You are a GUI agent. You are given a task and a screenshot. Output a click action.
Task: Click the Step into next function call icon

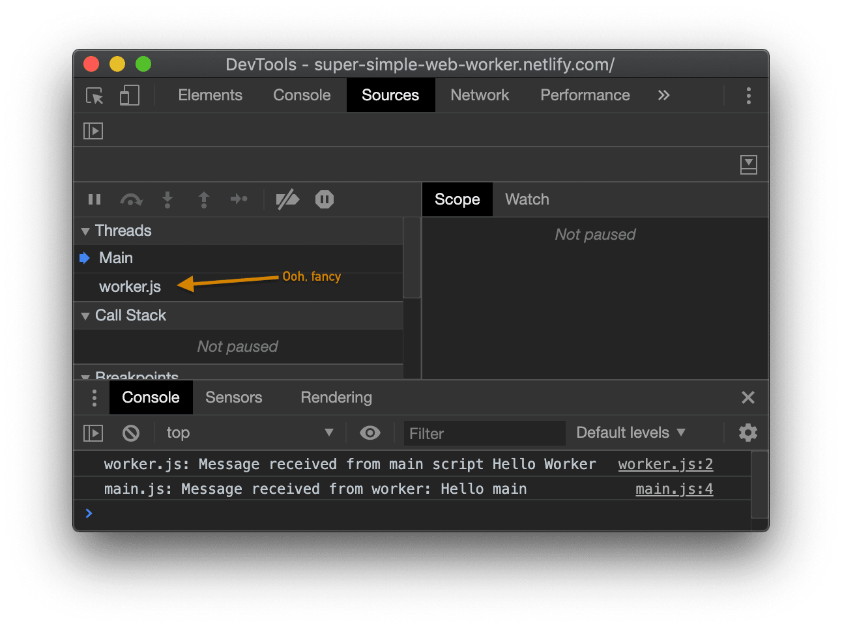click(167, 199)
